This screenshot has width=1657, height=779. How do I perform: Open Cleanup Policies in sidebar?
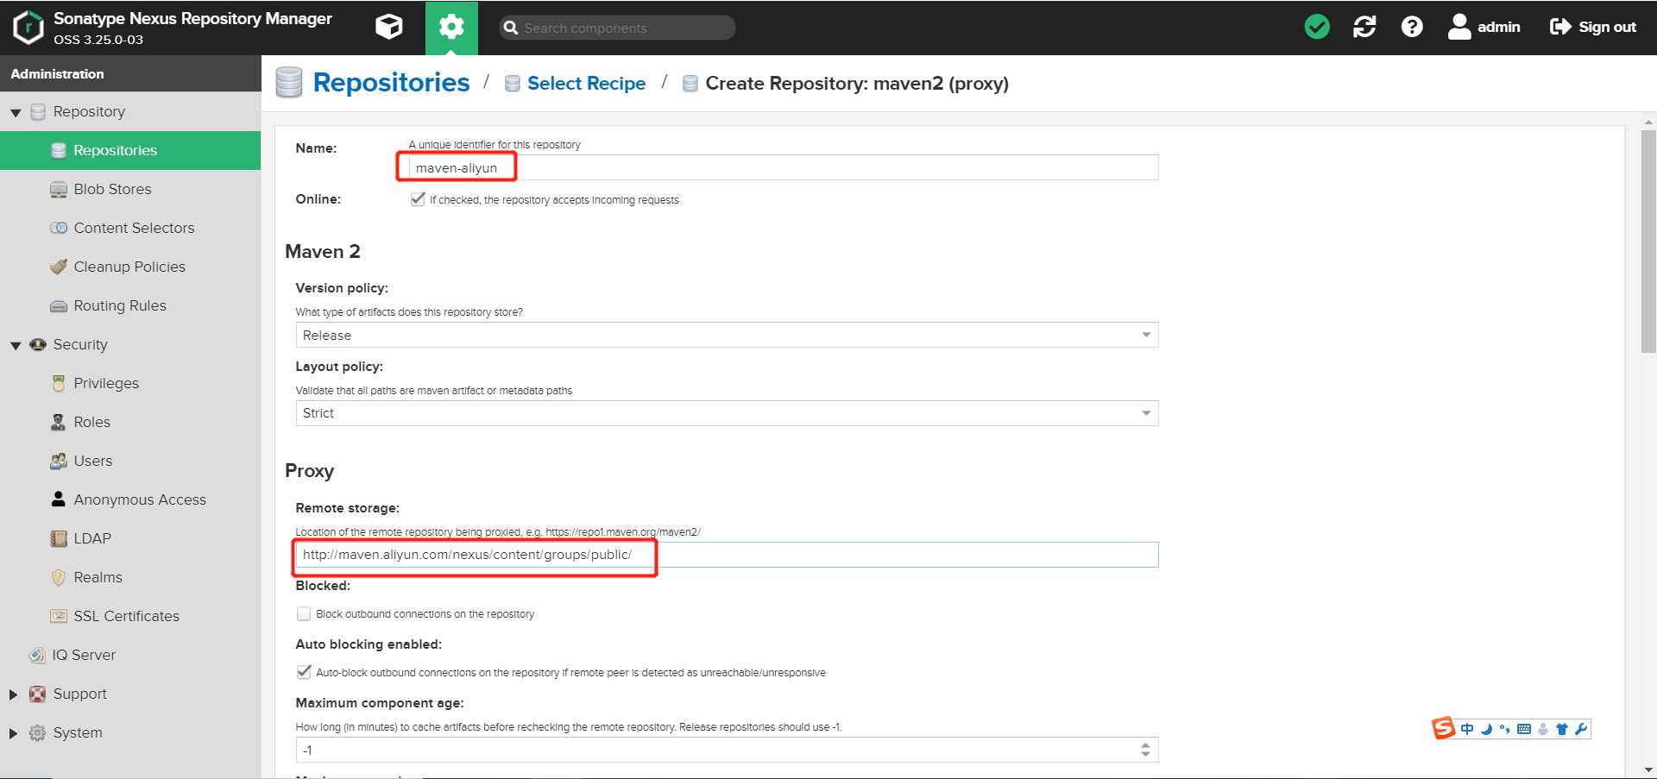click(130, 267)
